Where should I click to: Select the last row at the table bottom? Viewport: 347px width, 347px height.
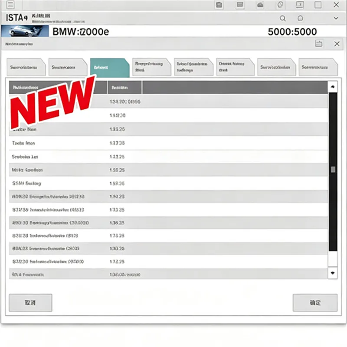point(168,275)
